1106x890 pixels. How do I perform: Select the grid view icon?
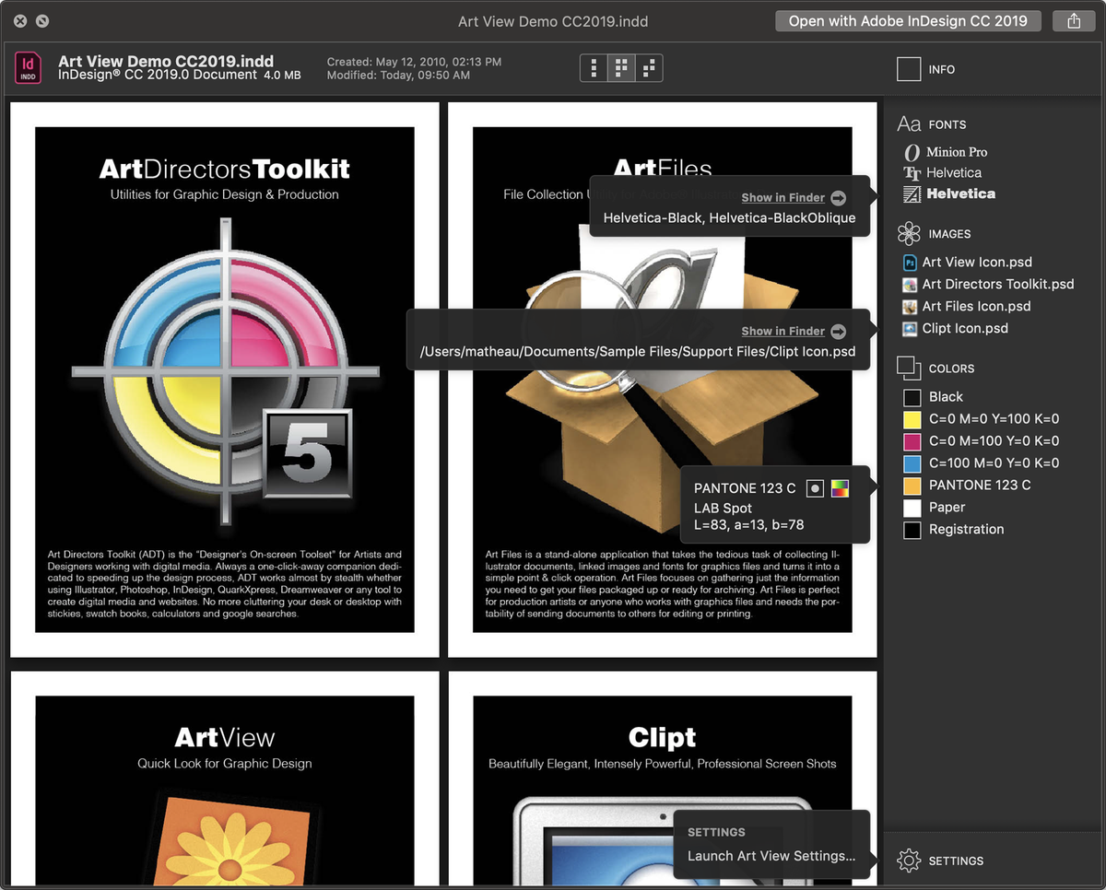tap(621, 67)
